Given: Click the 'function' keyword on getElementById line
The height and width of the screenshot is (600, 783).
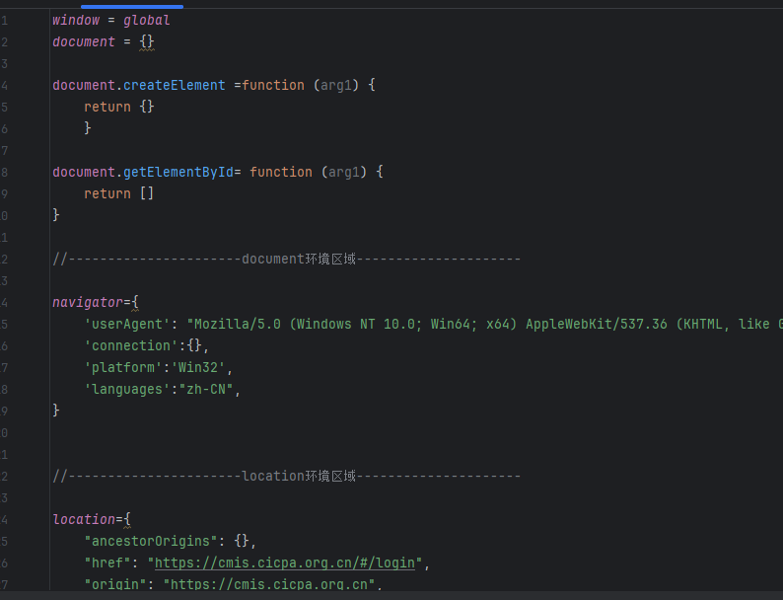Looking at the screenshot, I should point(281,173).
